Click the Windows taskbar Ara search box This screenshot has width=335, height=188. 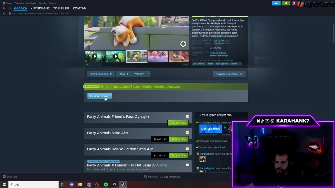pyautogui.click(x=33, y=185)
